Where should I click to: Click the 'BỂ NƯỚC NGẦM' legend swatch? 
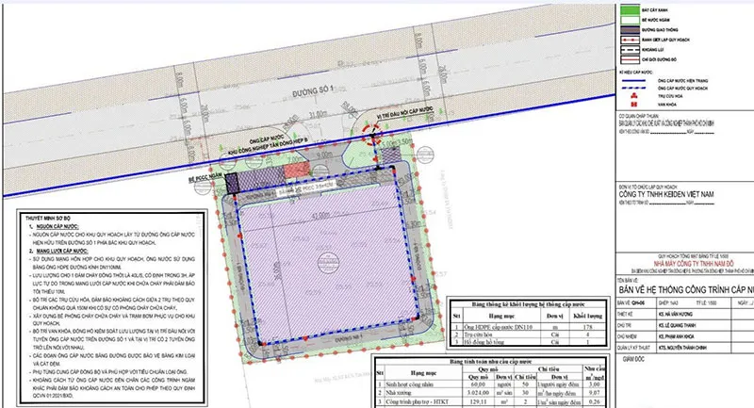coord(630,20)
